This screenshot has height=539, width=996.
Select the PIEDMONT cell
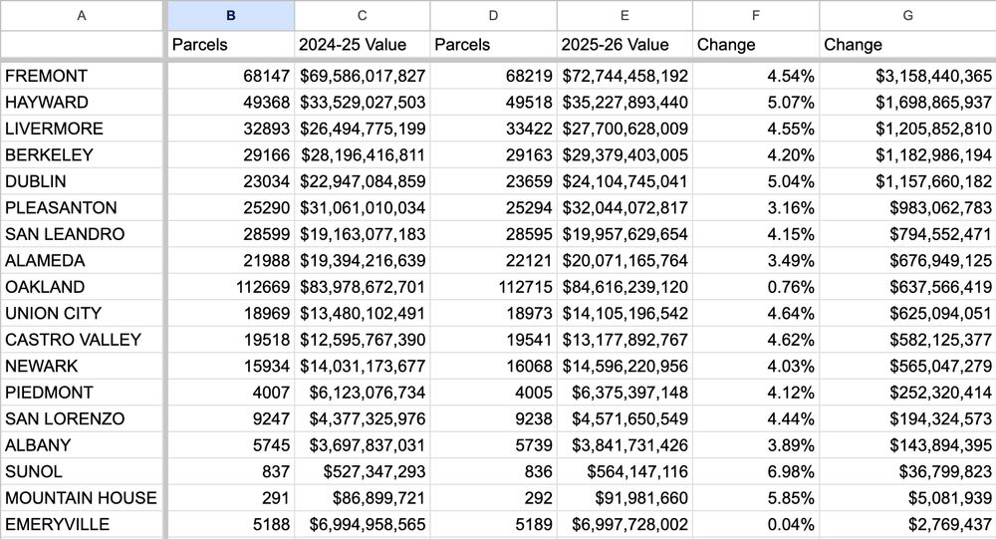[82, 393]
